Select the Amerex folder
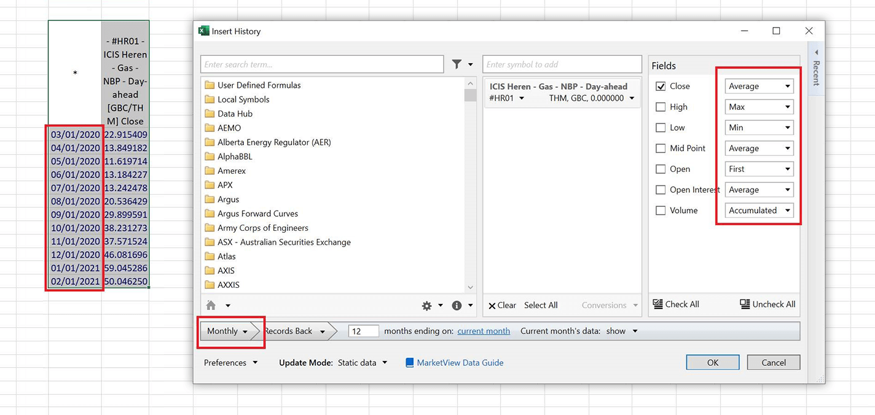The width and height of the screenshot is (875, 415). 226,171
